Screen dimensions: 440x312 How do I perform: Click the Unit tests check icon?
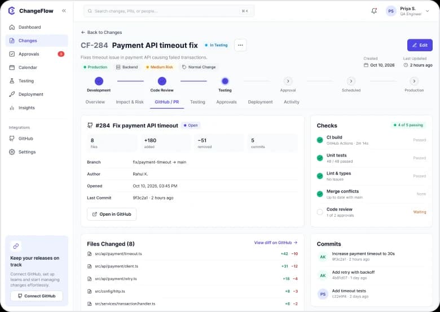320,158
